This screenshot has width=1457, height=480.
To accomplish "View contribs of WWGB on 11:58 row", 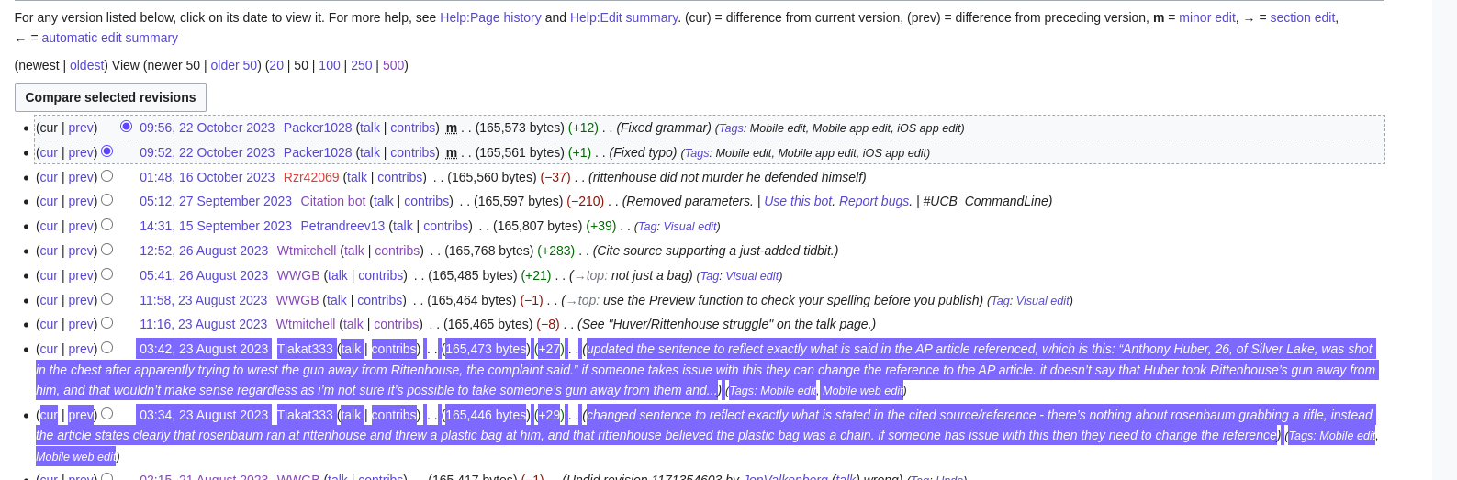I will [380, 300].
